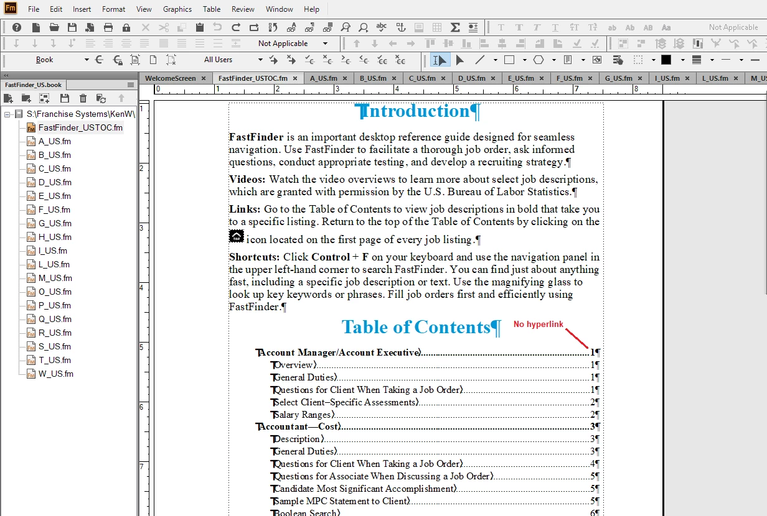Open the Book view dropdown
Viewport: 767px width, 516px height.
click(x=87, y=60)
